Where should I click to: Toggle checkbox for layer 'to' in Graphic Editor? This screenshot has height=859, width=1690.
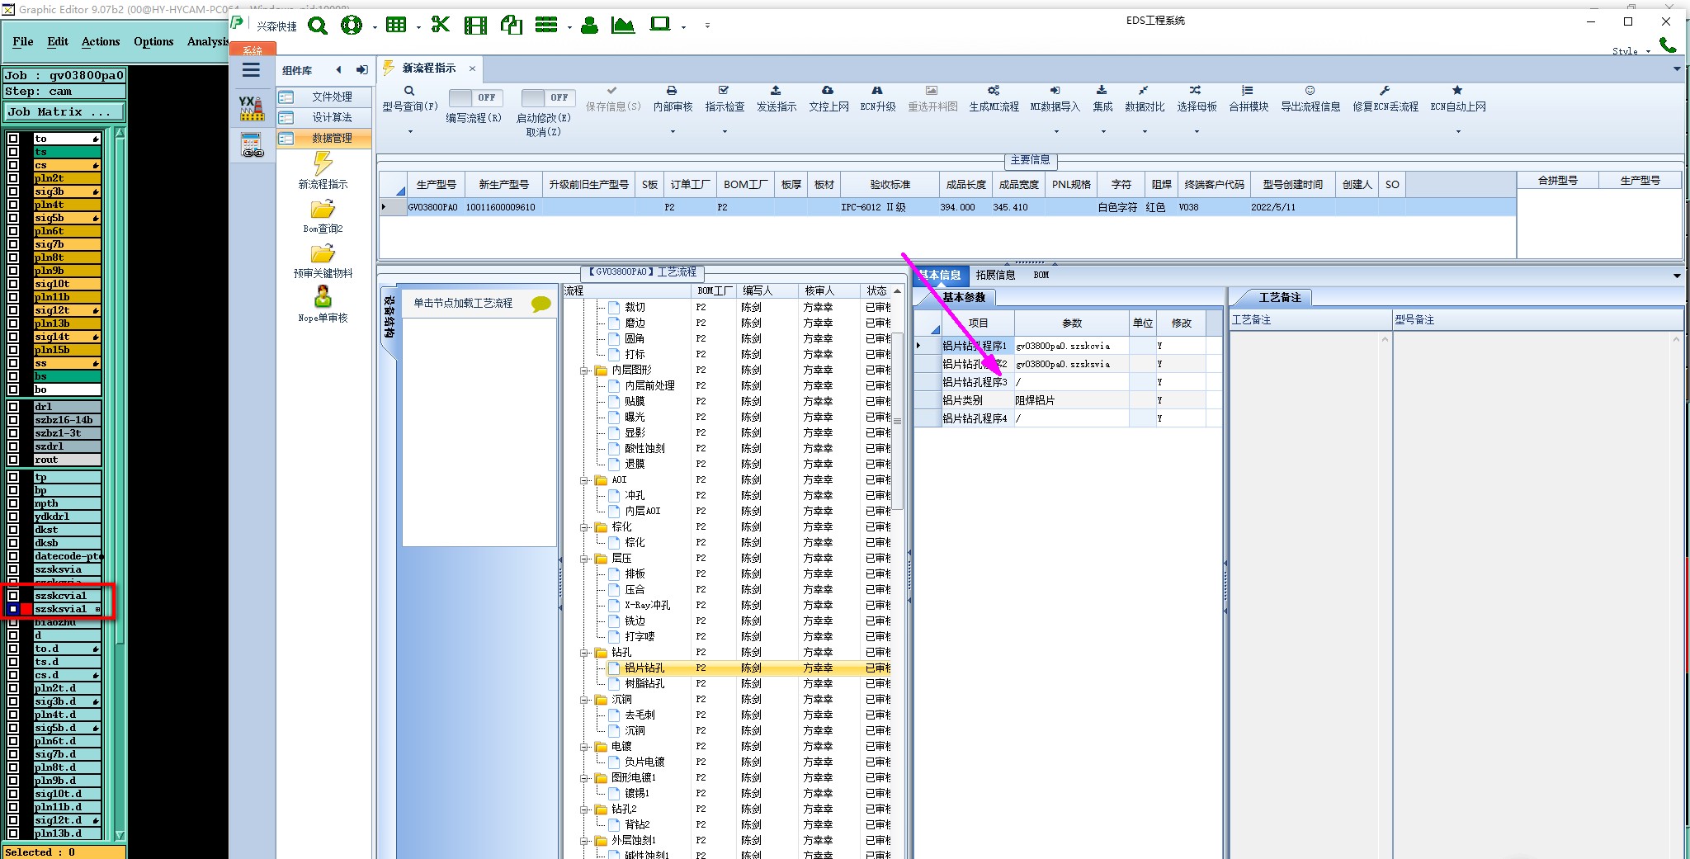13,139
